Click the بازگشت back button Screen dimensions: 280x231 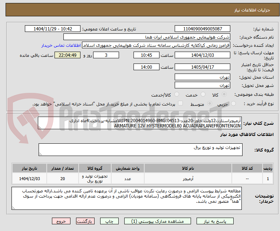[x=85, y=221]
